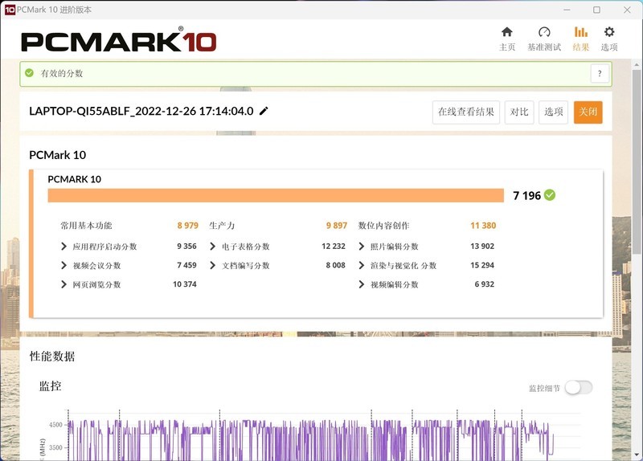Click the 监控 heading above the chart
Image resolution: width=643 pixels, height=461 pixels.
[x=50, y=386]
